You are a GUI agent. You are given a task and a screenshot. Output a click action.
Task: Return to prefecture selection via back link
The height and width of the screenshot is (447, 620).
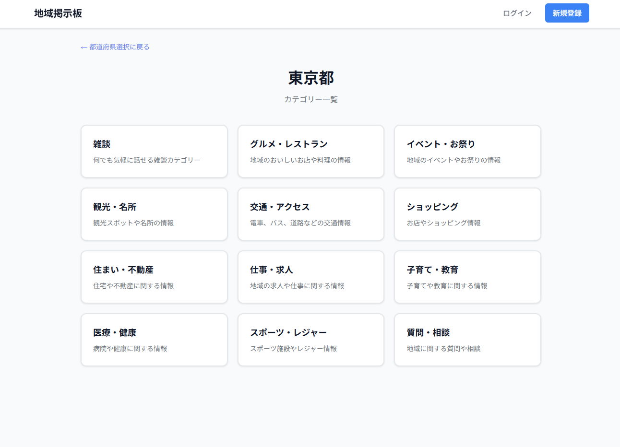coord(115,47)
